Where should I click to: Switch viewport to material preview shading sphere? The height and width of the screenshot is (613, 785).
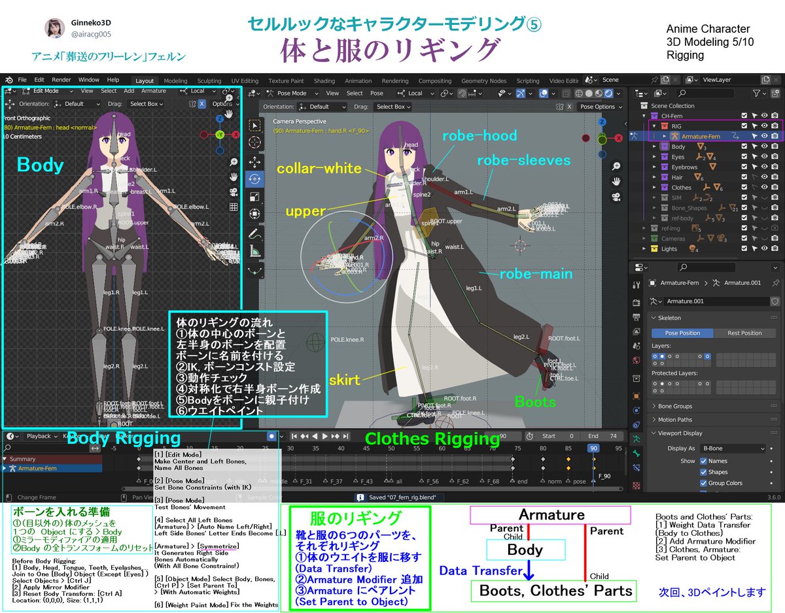tap(599, 93)
